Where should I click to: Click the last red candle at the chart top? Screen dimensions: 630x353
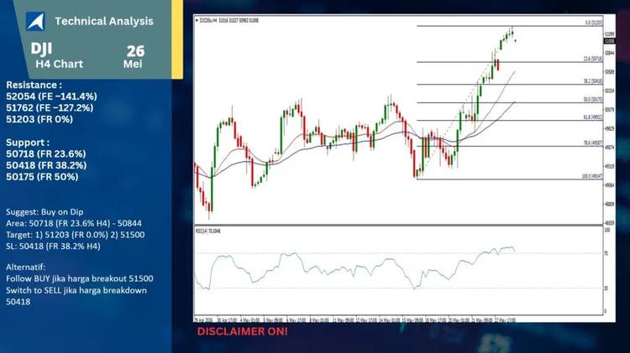click(x=516, y=40)
